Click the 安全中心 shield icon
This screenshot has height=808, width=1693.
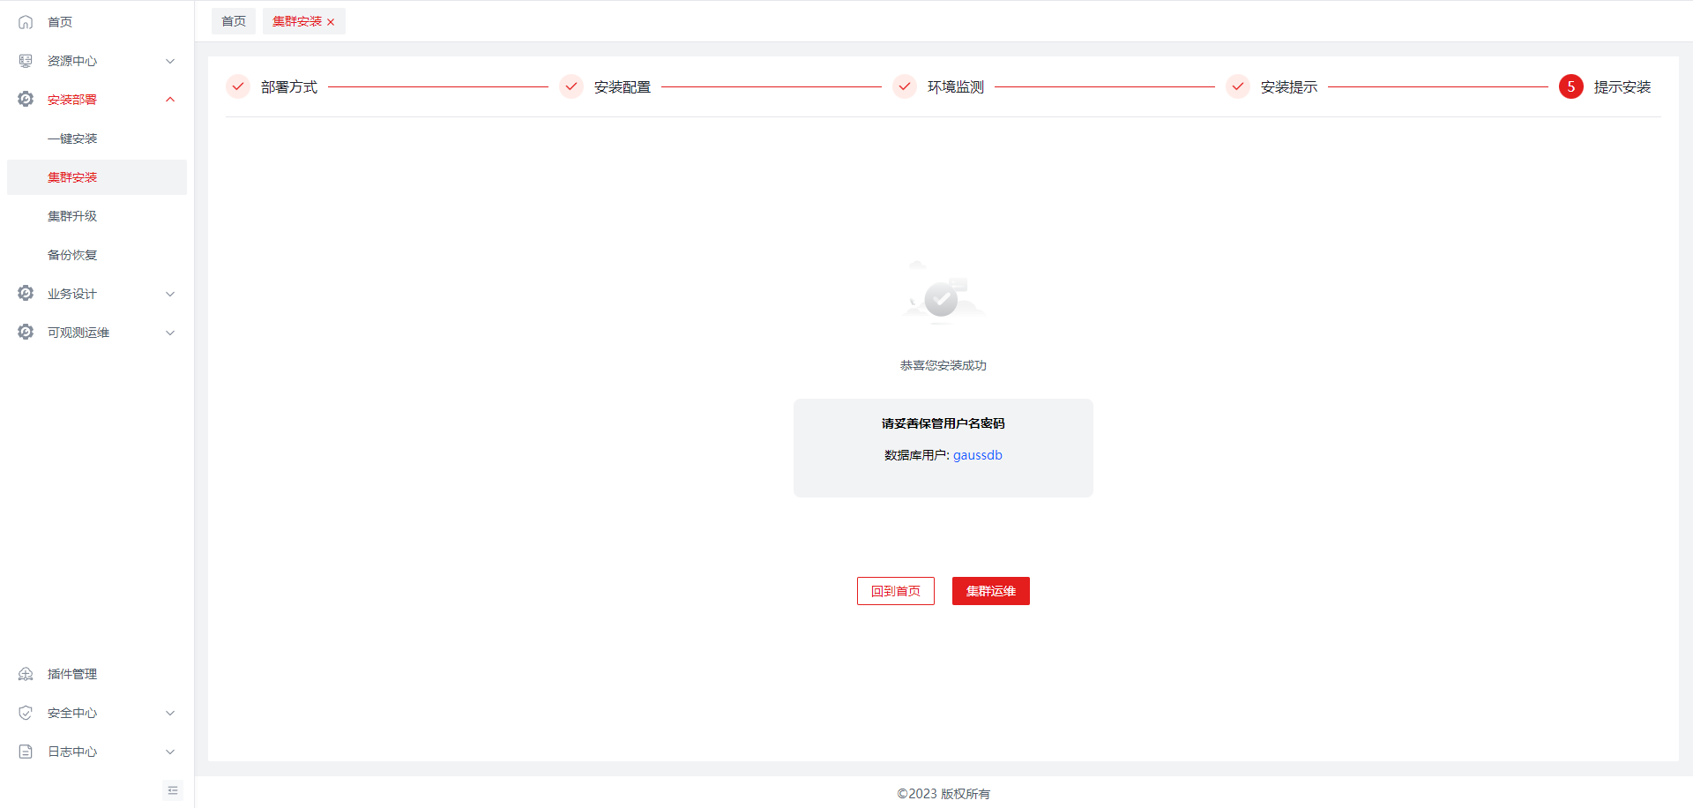26,713
